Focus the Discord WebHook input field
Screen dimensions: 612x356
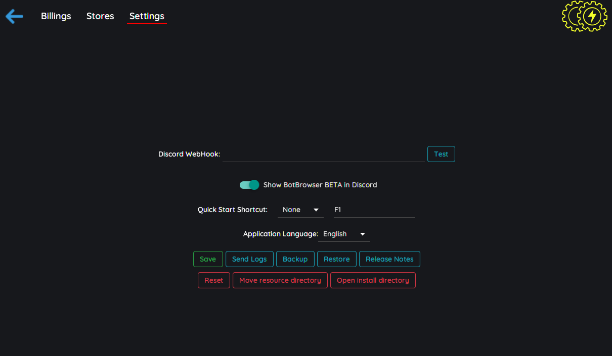[x=324, y=154]
